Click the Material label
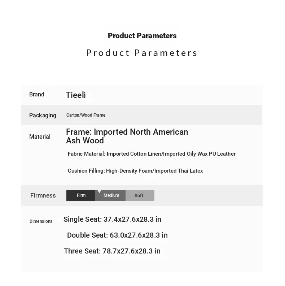This screenshot has height=286, width=285. [x=40, y=137]
